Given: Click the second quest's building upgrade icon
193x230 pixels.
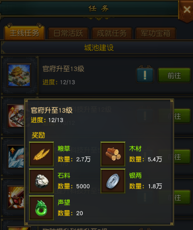Looking at the screenshot, I should [x=16, y=116].
